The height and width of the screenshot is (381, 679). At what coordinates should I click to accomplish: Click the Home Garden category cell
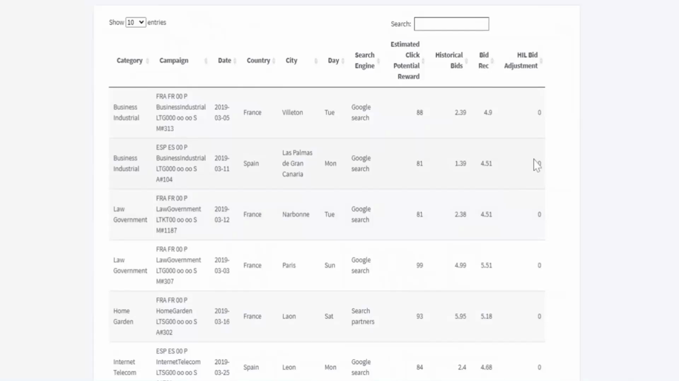coord(123,317)
